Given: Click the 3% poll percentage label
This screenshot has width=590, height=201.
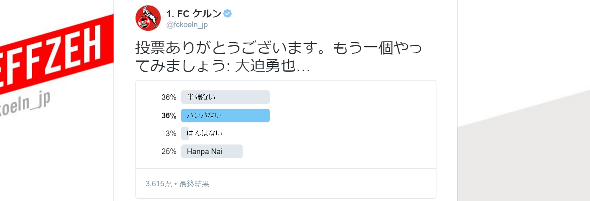Looking at the screenshot, I should click(171, 133).
